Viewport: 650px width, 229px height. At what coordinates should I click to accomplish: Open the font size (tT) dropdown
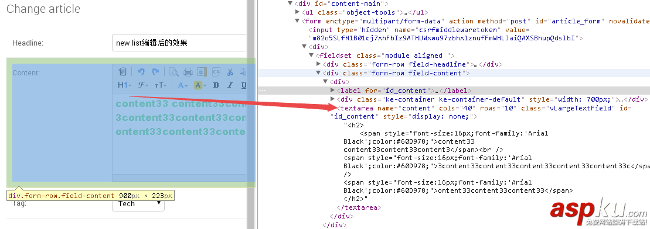161,85
